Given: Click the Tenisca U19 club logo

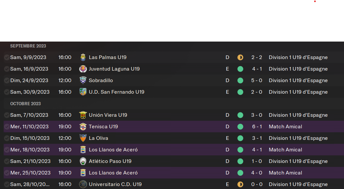Looking at the screenshot, I should point(83,127).
